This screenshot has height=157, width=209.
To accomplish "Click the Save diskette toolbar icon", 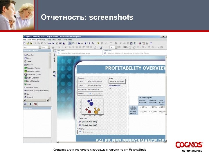I will coord(31,43).
